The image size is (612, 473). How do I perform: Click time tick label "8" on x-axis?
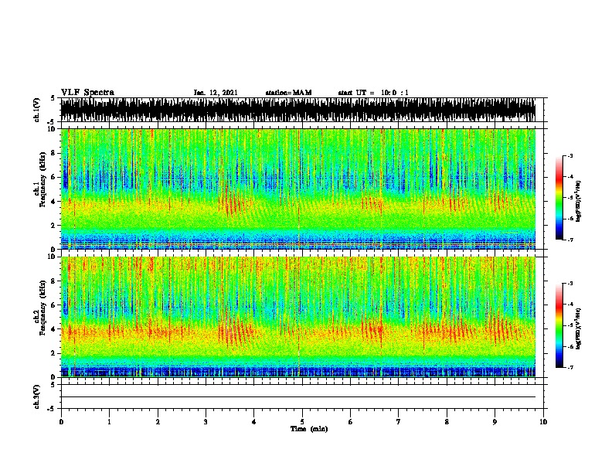coord(447,422)
